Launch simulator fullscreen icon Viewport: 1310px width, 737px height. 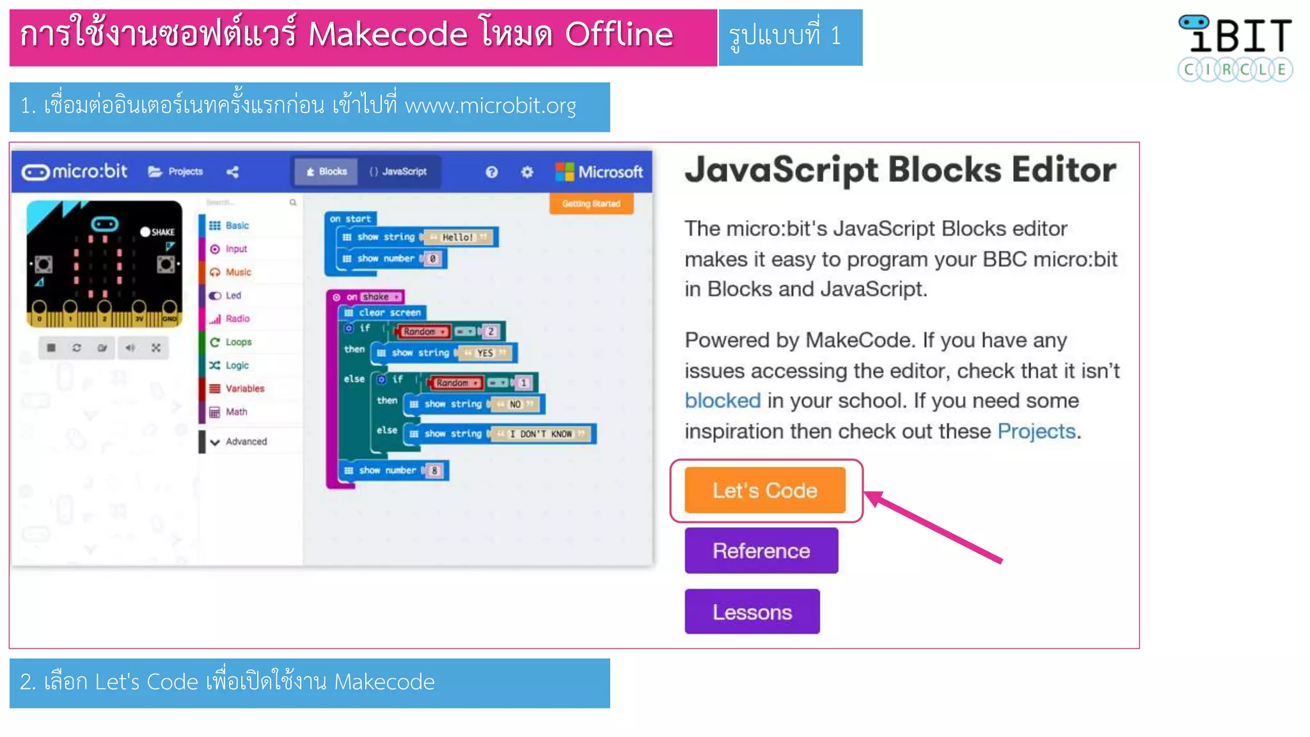(x=156, y=347)
